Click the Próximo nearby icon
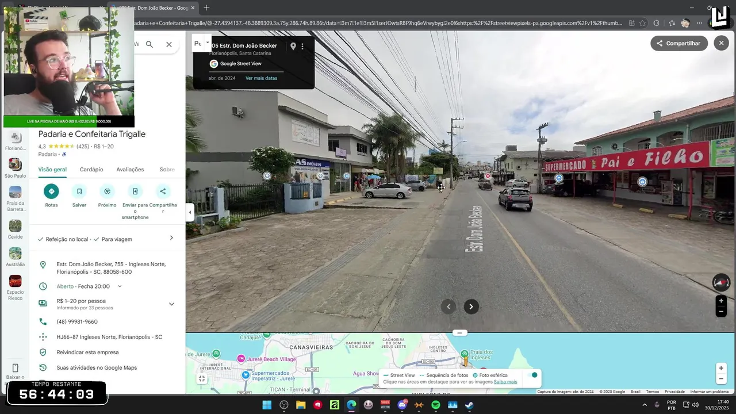 point(107,191)
